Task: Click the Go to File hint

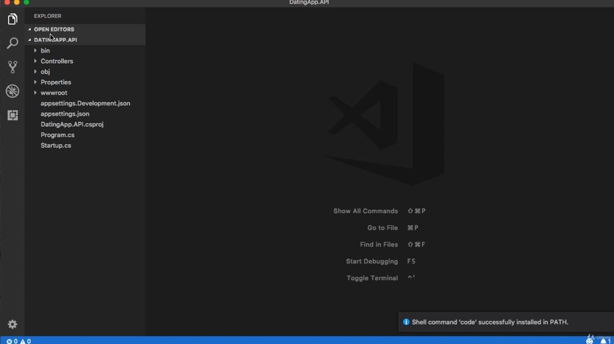Action: [382, 228]
